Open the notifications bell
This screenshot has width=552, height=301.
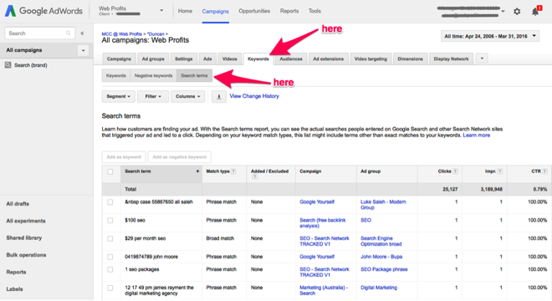click(535, 12)
